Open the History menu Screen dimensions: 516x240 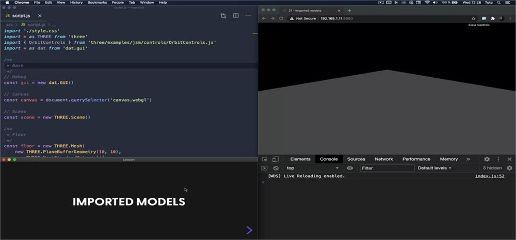pos(76,2)
